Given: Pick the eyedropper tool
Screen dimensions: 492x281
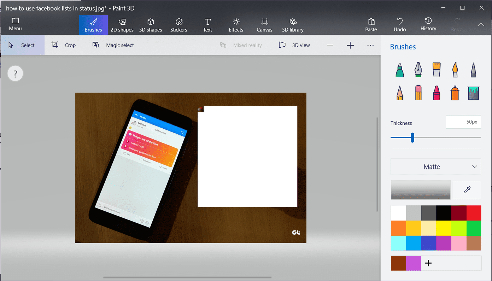Looking at the screenshot, I should (467, 190).
